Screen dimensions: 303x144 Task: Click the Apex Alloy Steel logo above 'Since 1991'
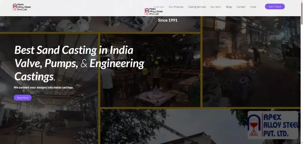point(154,11)
